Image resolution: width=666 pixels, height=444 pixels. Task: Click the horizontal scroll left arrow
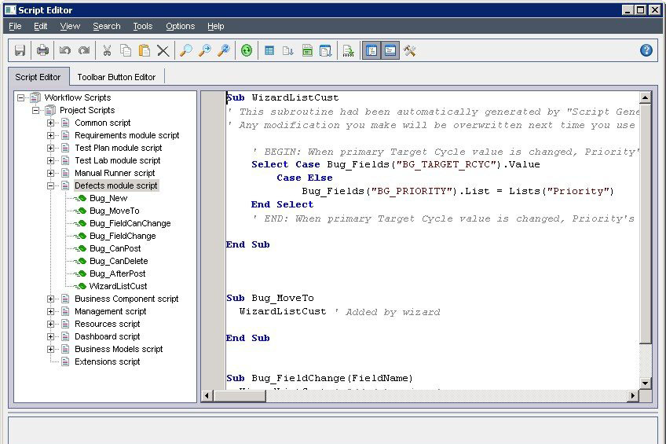coord(207,395)
